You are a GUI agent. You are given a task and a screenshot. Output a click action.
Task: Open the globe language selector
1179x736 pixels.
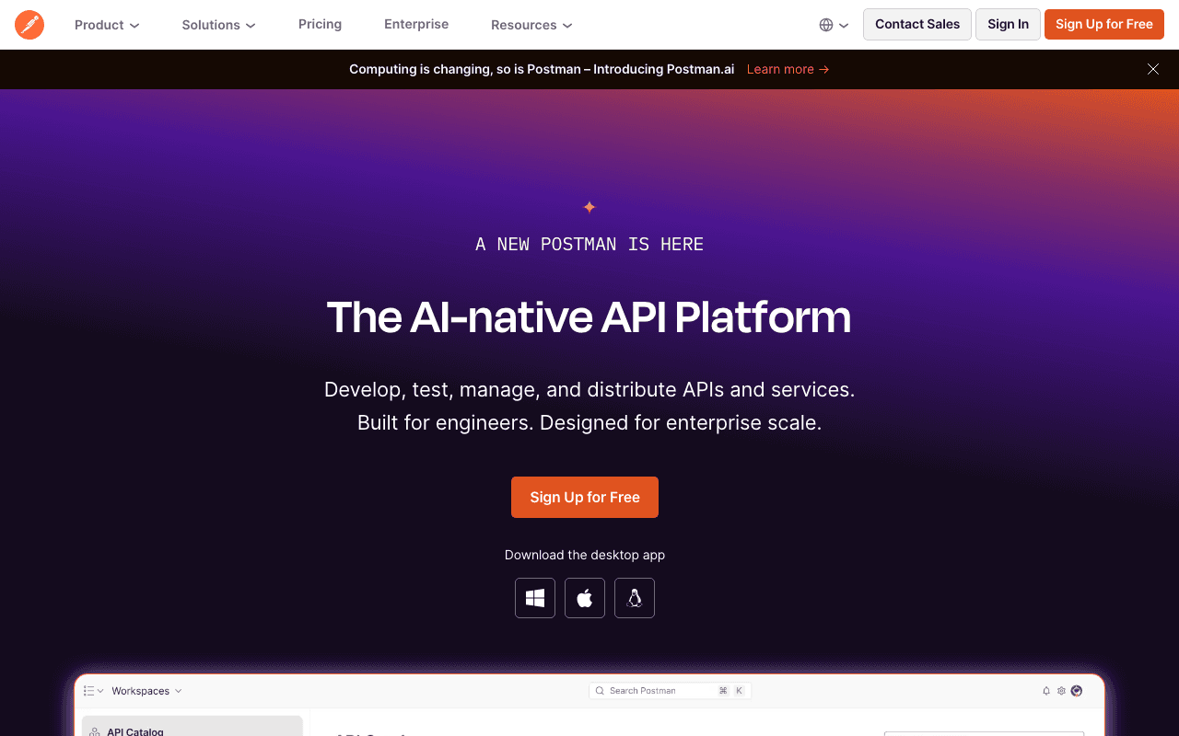[834, 25]
